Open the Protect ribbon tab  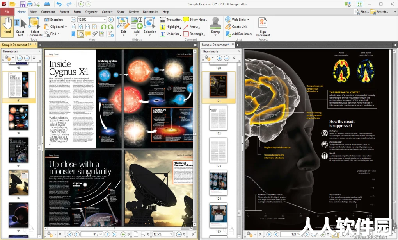coord(64,12)
